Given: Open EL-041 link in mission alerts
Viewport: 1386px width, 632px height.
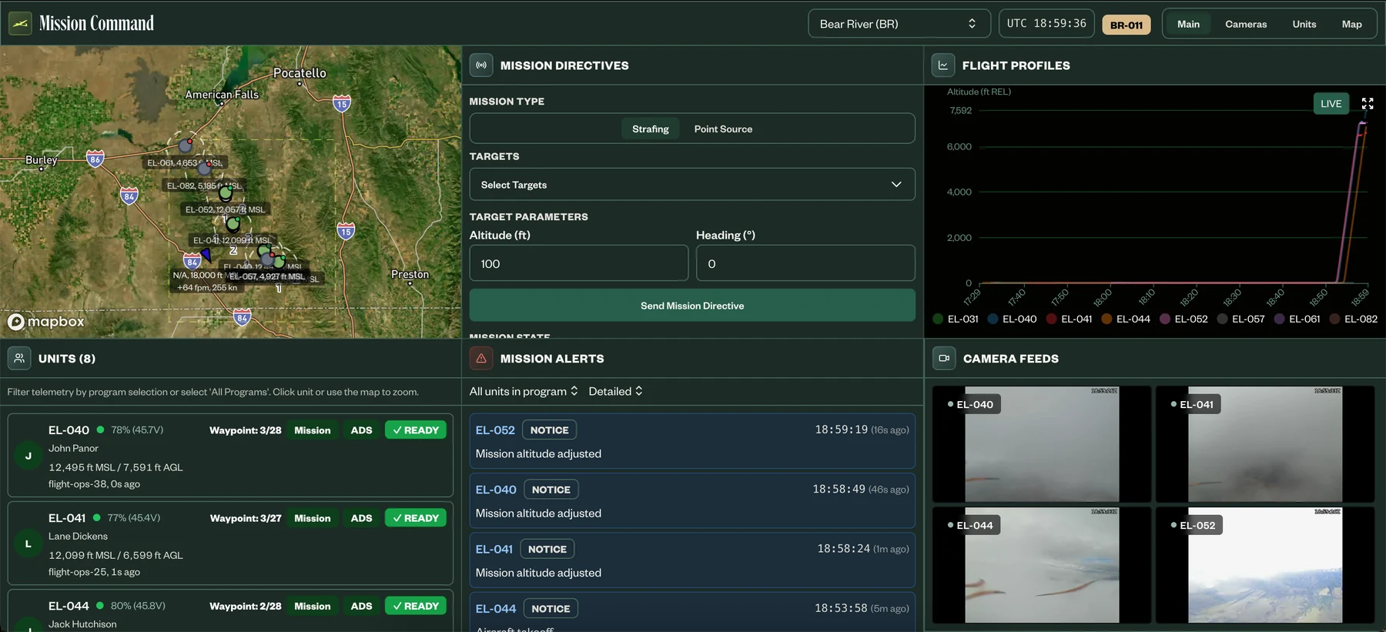Looking at the screenshot, I should [x=494, y=549].
